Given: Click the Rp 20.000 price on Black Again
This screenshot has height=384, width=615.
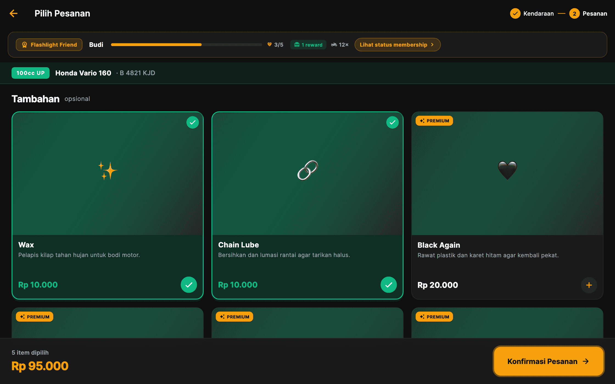Looking at the screenshot, I should pyautogui.click(x=438, y=285).
